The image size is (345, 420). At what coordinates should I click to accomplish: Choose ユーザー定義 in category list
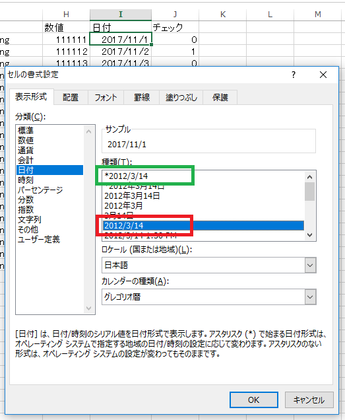tap(39, 240)
